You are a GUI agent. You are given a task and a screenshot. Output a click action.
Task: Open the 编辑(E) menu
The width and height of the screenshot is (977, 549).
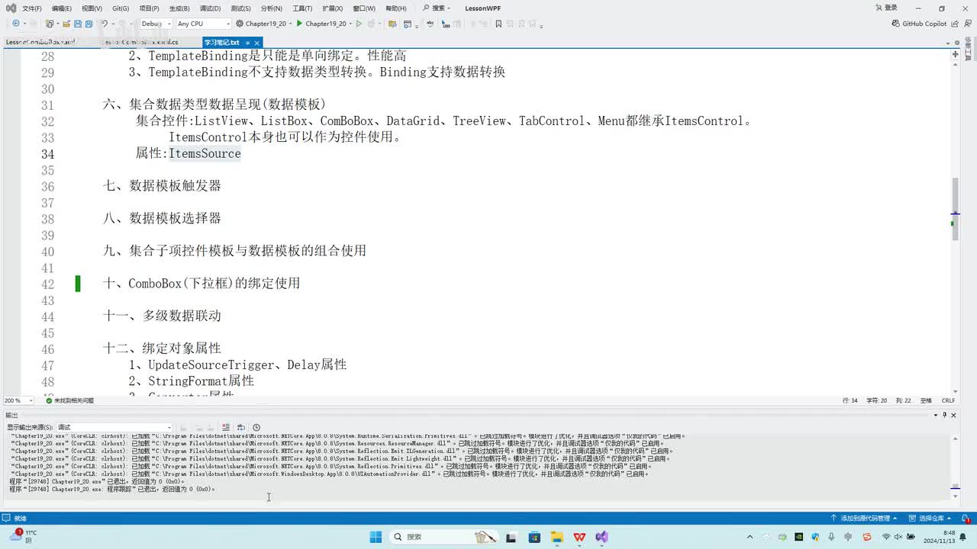point(62,8)
